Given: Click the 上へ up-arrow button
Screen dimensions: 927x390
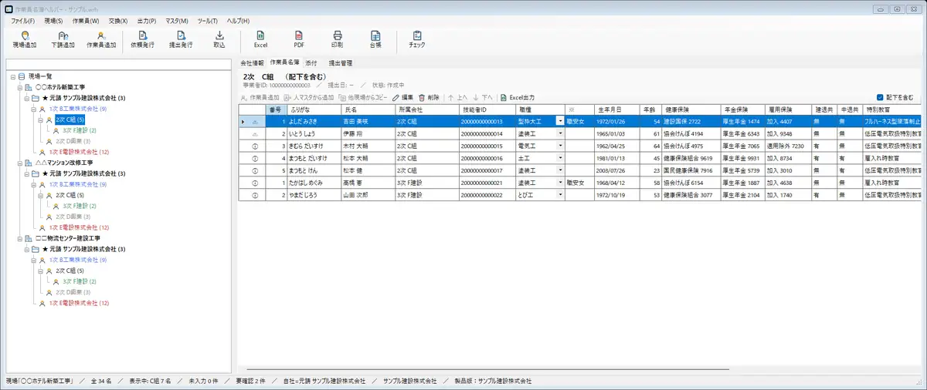Looking at the screenshot, I should coord(457,98).
